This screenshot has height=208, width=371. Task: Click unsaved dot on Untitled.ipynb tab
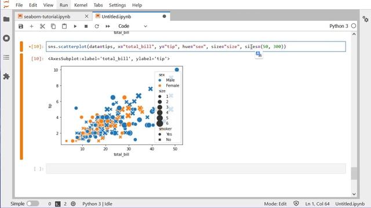click(164, 16)
